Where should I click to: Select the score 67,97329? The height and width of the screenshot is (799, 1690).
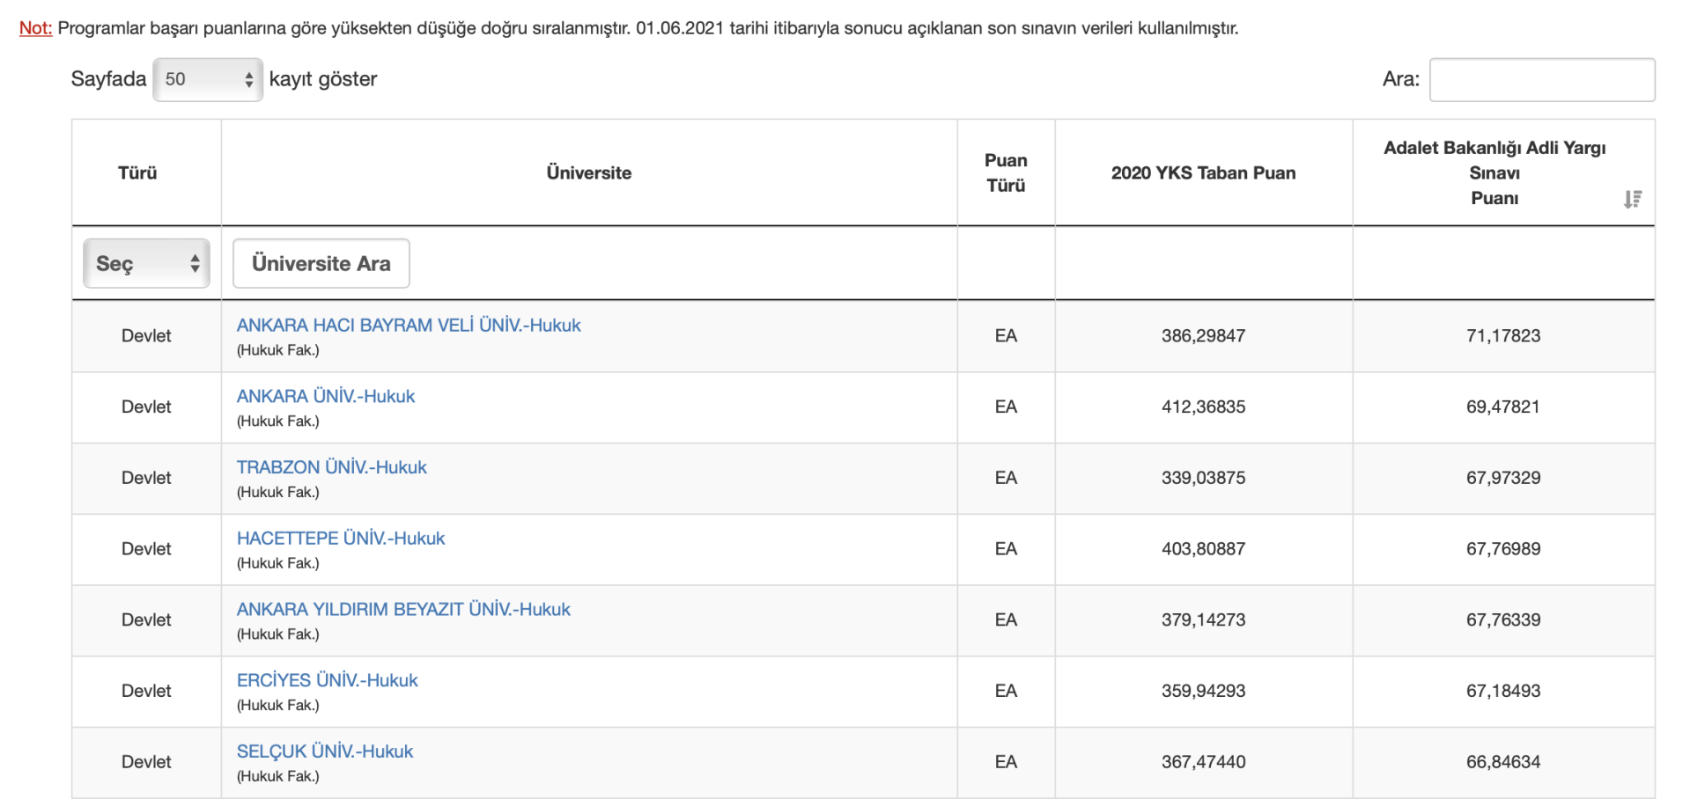[x=1503, y=478]
